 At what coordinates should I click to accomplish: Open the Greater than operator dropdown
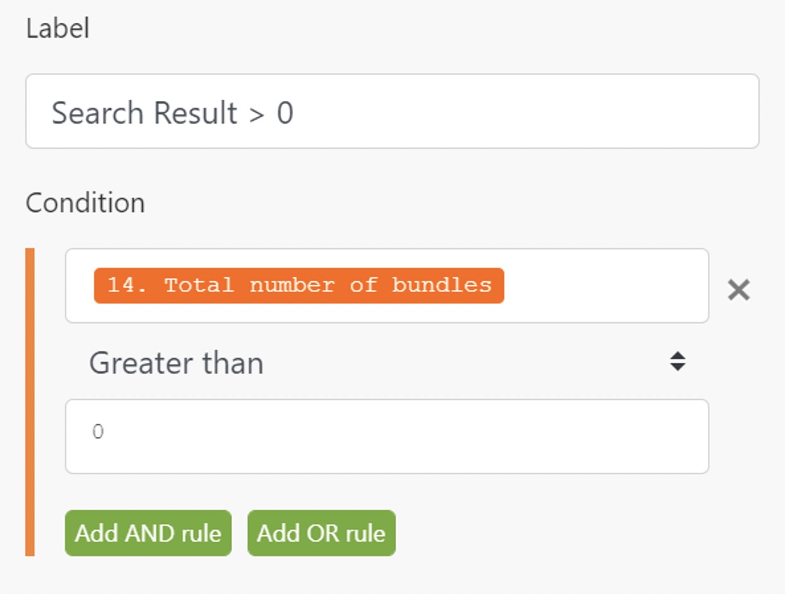(386, 363)
